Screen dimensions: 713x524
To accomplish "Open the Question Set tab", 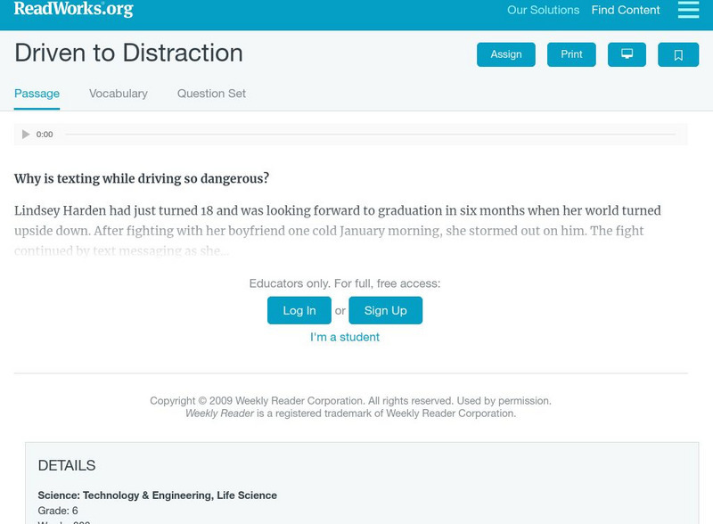I will pyautogui.click(x=213, y=92).
